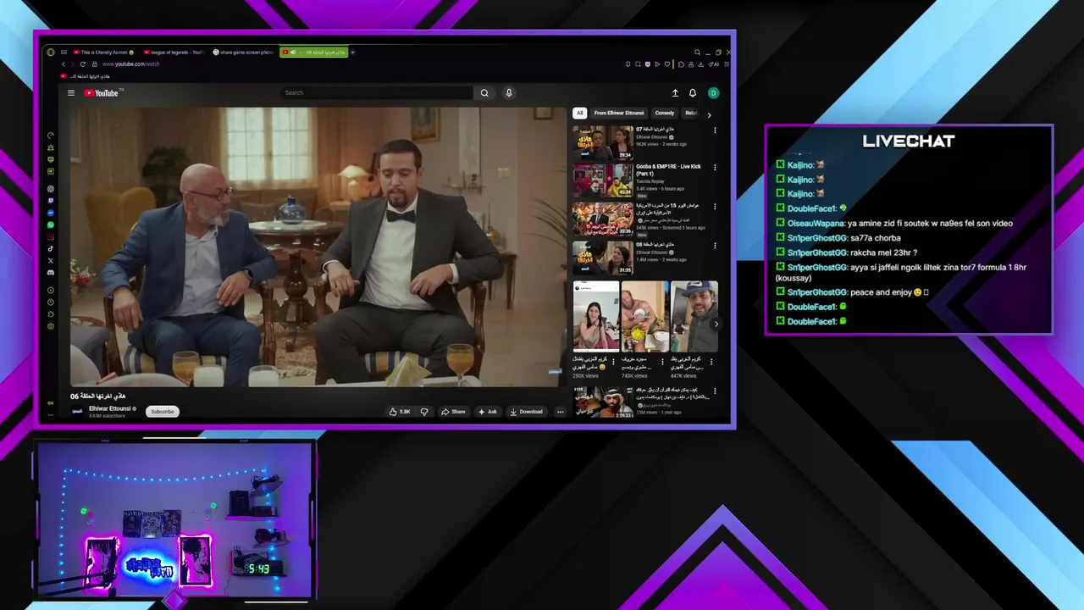Open WhatsApp in the Opera sidebar
1084x610 pixels.
(51, 225)
